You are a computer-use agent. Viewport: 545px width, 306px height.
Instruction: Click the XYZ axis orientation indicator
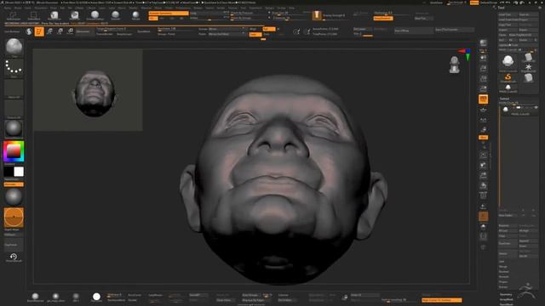(466, 54)
